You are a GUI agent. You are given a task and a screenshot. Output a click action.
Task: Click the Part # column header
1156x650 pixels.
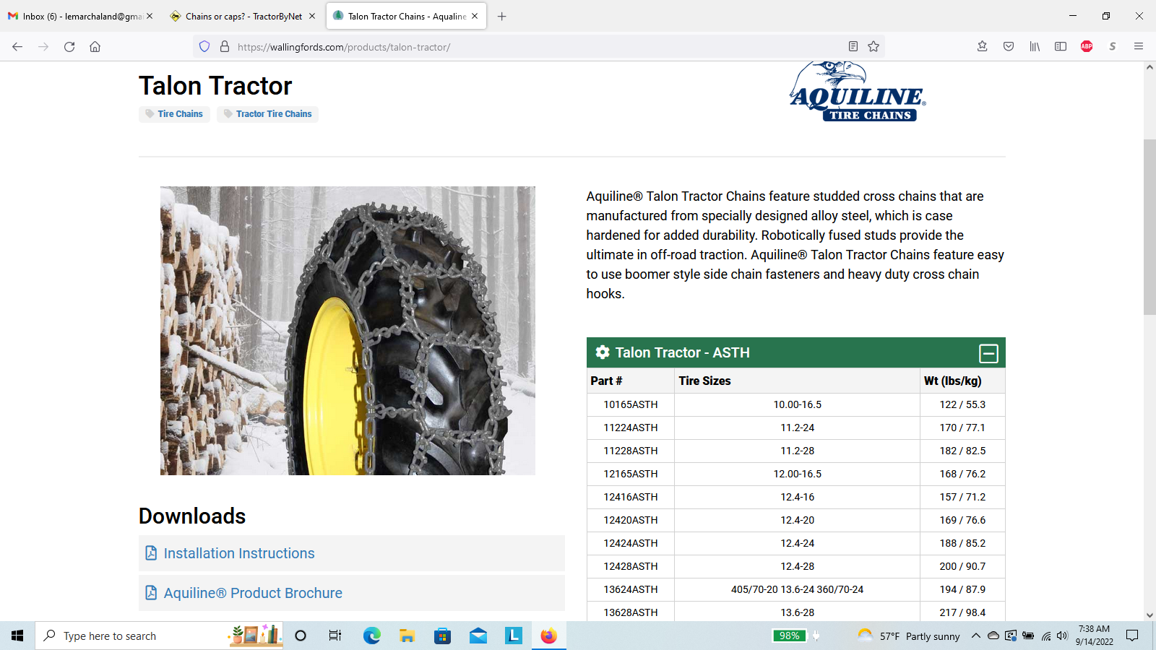click(630, 381)
